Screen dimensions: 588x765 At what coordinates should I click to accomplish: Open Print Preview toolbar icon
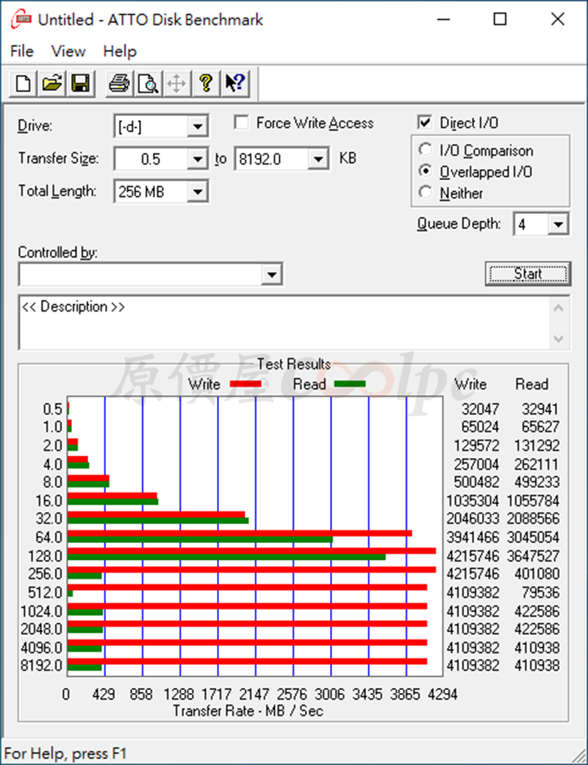(148, 84)
